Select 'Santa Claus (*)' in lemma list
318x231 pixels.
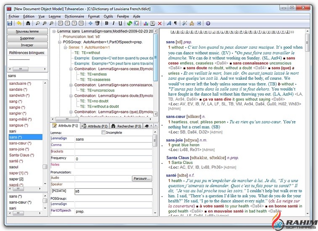[x=21, y=155]
